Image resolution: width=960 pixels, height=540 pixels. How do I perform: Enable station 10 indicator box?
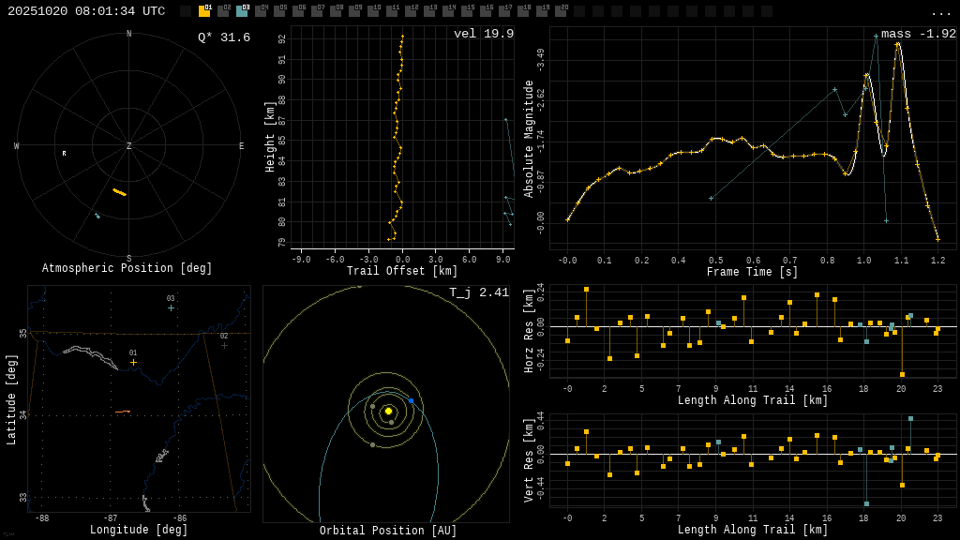point(373,12)
